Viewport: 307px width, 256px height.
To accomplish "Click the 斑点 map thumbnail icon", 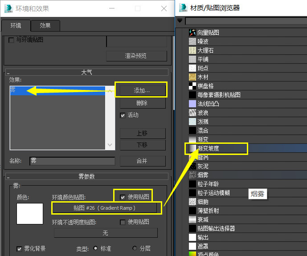I will click(192, 68).
